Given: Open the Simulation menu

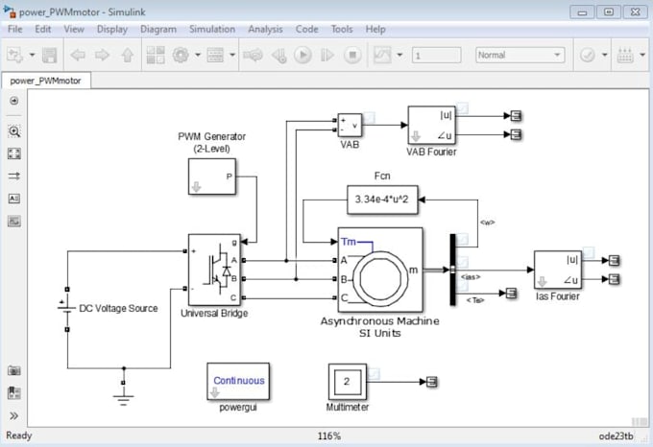Looking at the screenshot, I should (212, 29).
